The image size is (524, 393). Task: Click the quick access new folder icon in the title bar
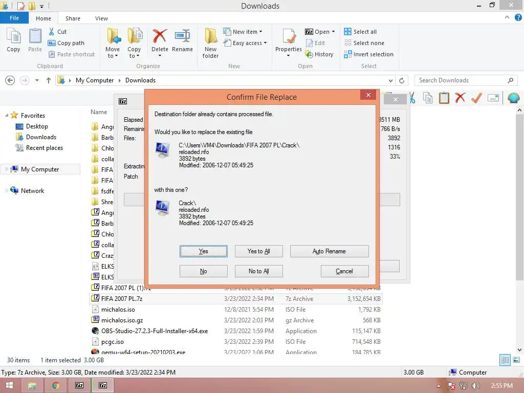point(32,6)
